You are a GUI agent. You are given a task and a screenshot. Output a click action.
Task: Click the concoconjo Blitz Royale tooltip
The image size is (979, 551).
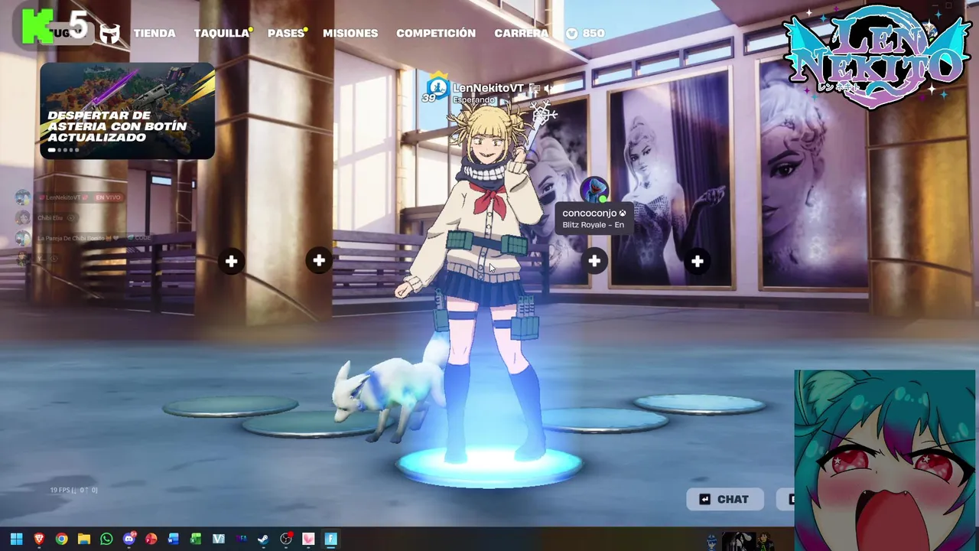(x=594, y=219)
